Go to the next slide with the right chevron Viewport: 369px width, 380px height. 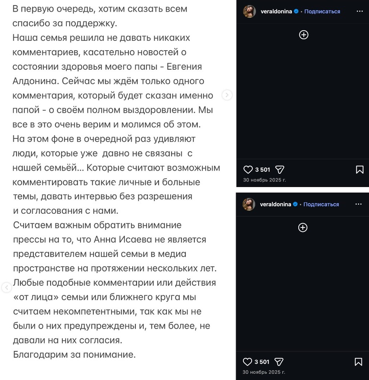[227, 95]
